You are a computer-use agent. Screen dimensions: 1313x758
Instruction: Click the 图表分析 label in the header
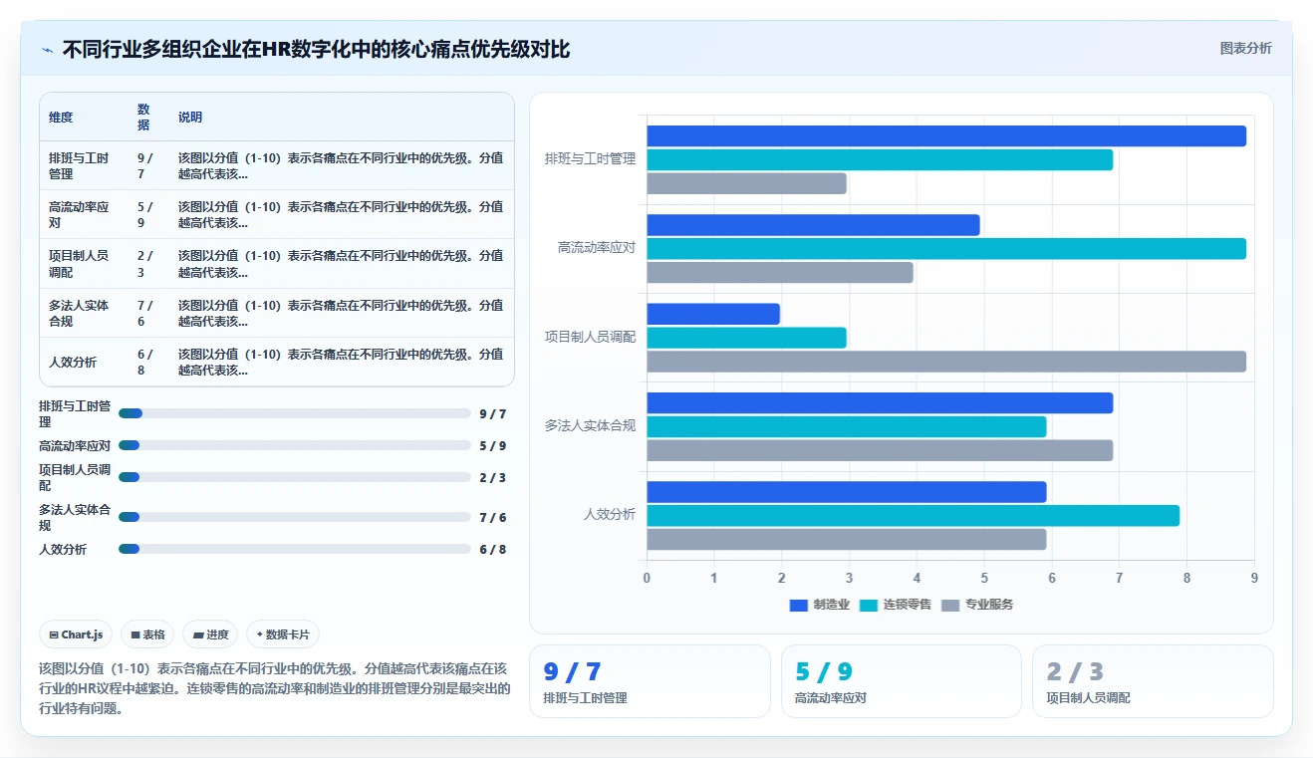(x=1245, y=48)
